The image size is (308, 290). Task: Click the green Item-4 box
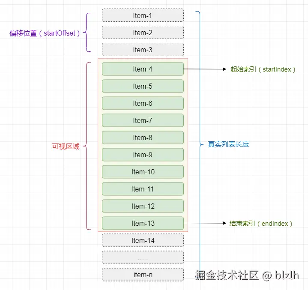pyautogui.click(x=143, y=69)
